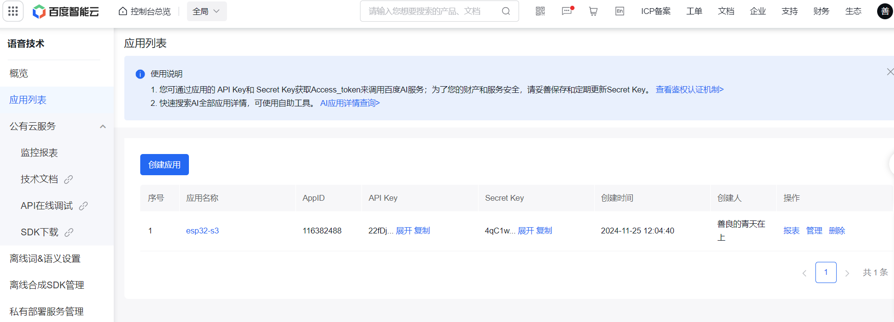The width and height of the screenshot is (894, 322).
Task: Go to 控制台总览 home
Action: [145, 11]
